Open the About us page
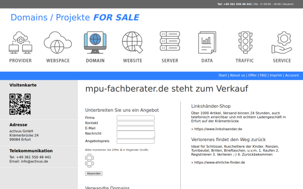Image resolution: width=303 pixels, height=189 pixels. coord(237,76)
